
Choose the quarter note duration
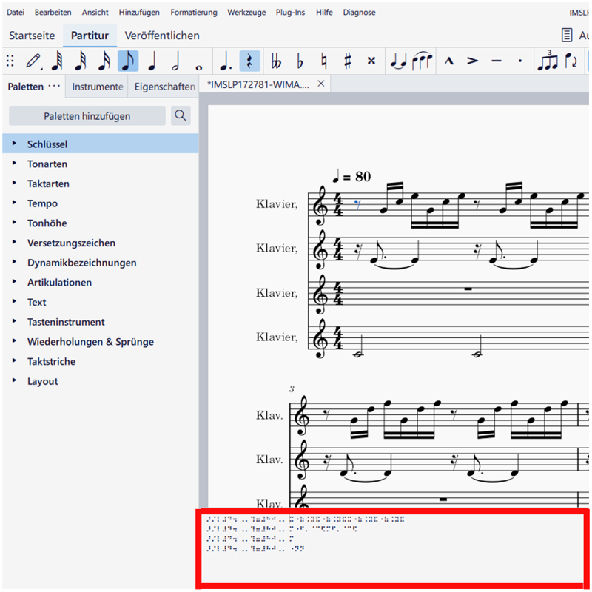(152, 61)
